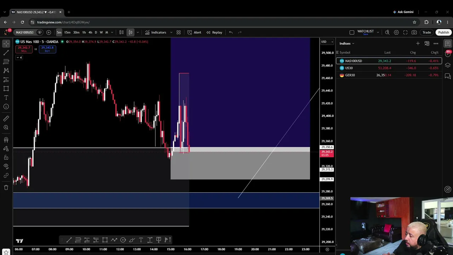The height and width of the screenshot is (255, 453).
Task: Open the NAS100USD symbol search
Action: [25, 32]
